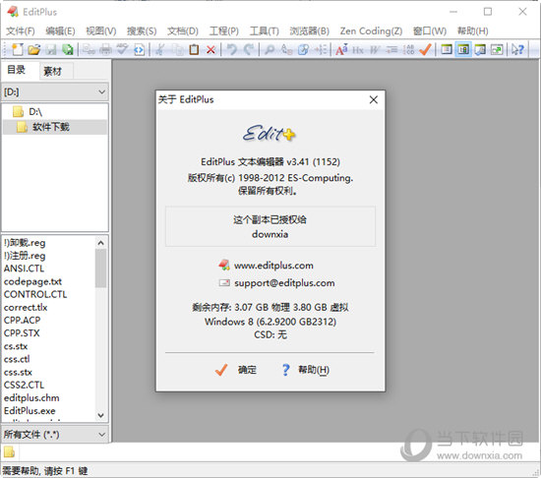The image size is (541, 478).
Task: Open the 搜索(S) menu
Action: click(142, 31)
